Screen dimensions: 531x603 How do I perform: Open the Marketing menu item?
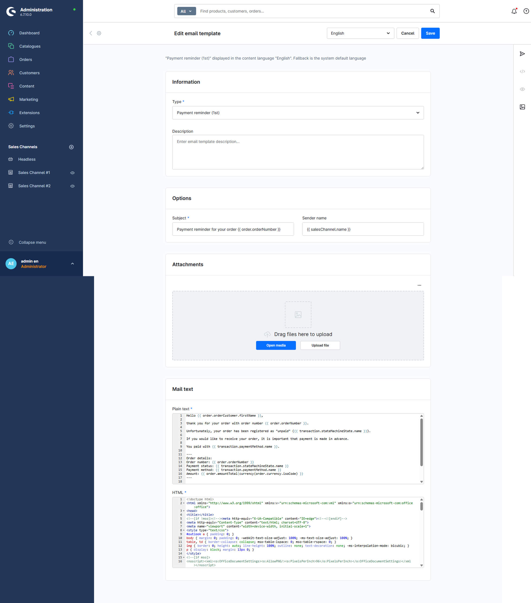tap(29, 99)
